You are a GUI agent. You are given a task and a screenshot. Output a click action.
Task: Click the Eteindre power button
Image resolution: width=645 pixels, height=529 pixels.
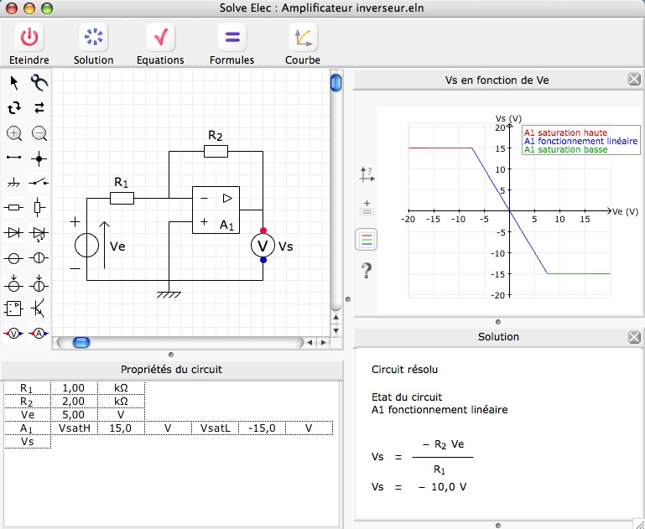click(29, 38)
